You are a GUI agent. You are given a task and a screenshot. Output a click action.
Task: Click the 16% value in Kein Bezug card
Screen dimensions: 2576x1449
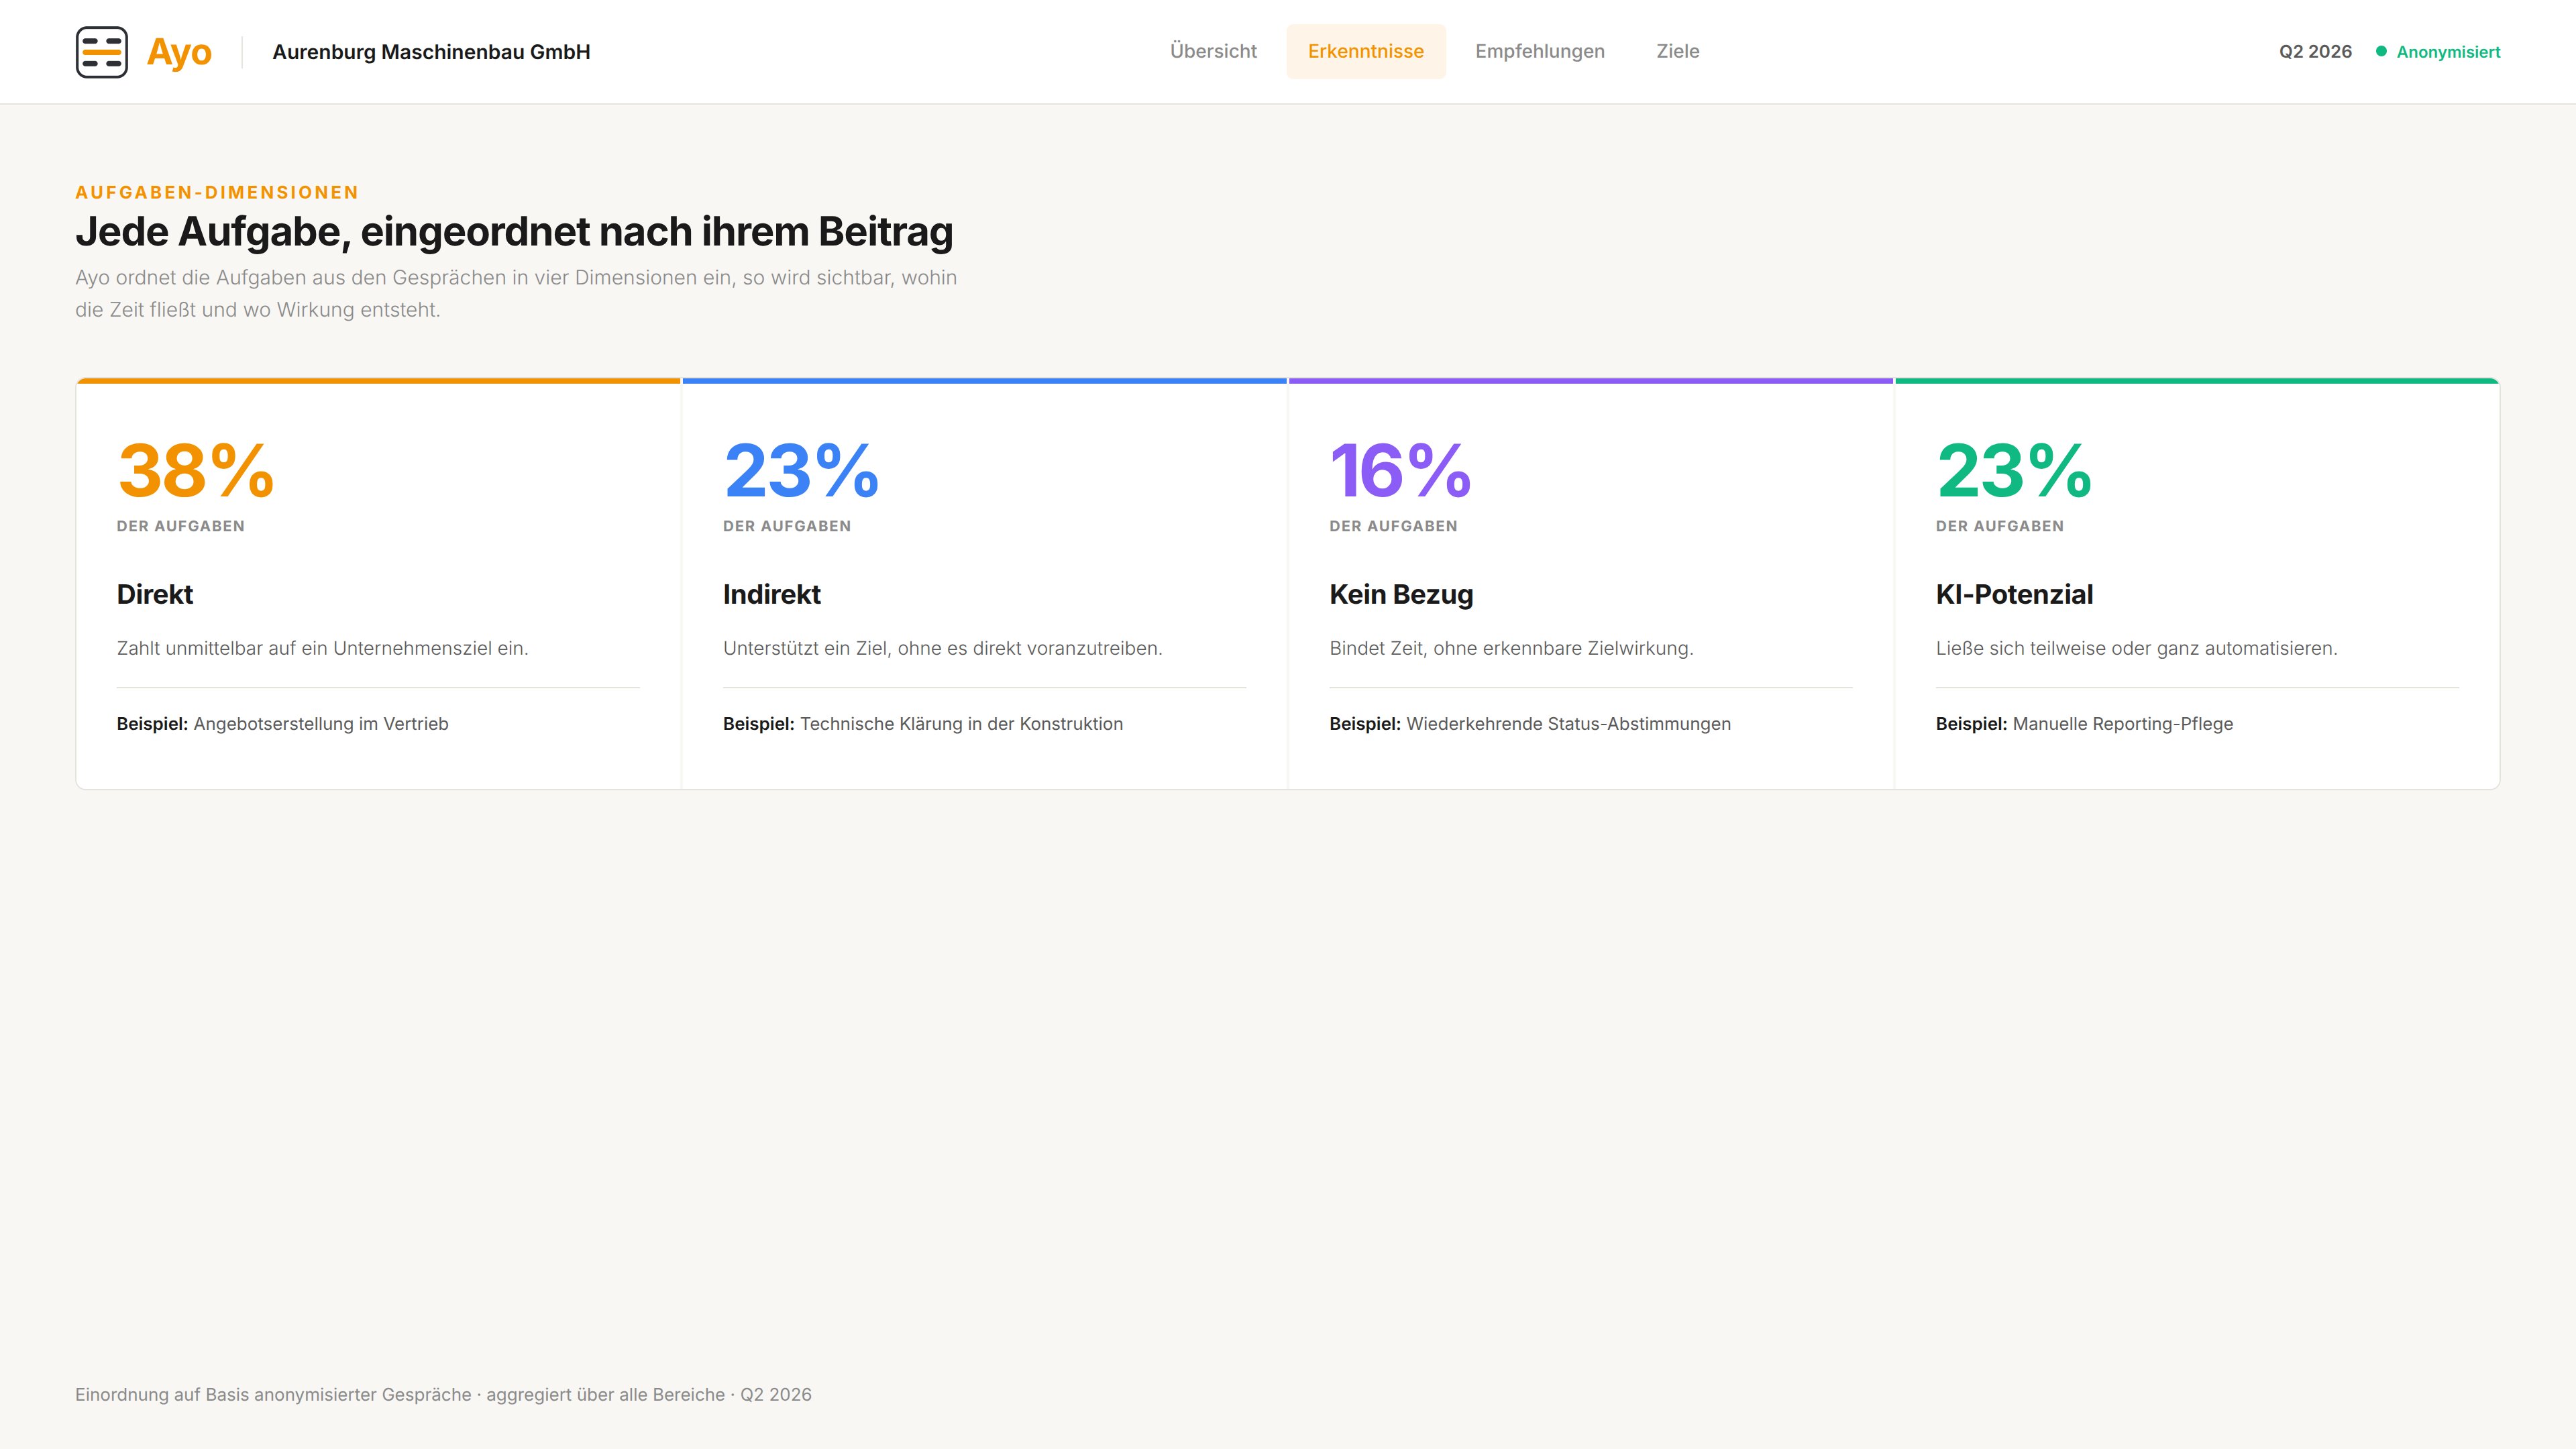(x=1400, y=470)
